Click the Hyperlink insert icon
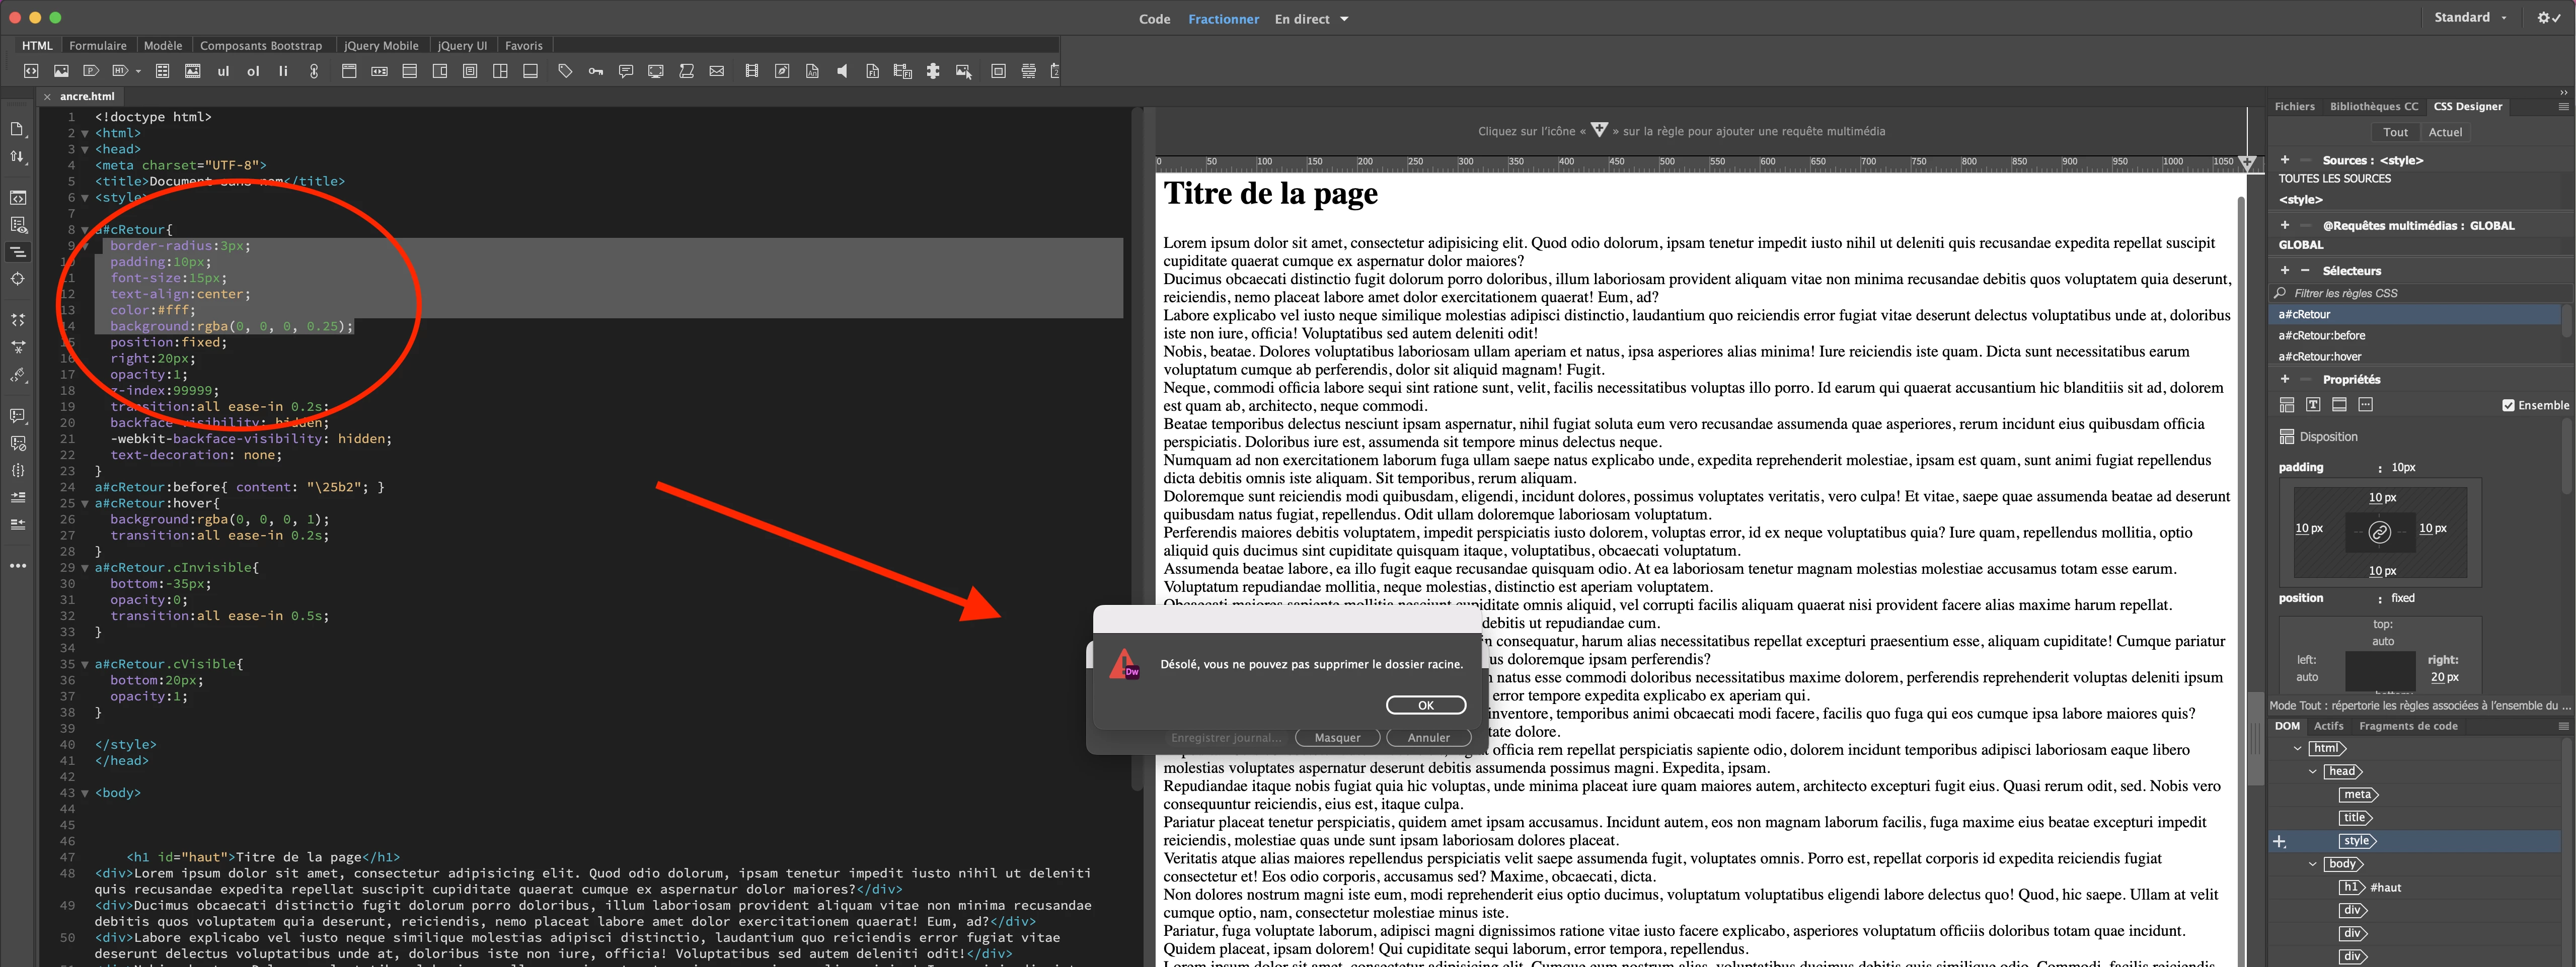 tap(313, 71)
